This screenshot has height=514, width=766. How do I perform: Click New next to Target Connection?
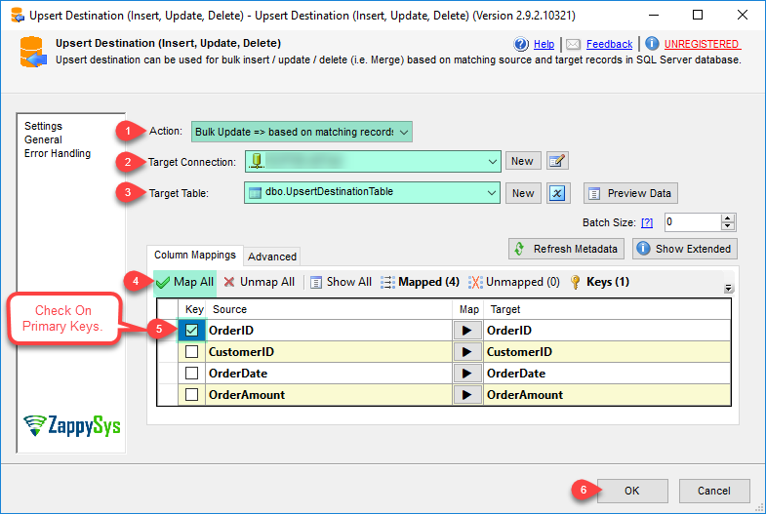pyautogui.click(x=523, y=161)
